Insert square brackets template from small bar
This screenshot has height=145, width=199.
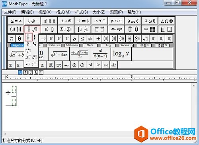(x=114, y=39)
